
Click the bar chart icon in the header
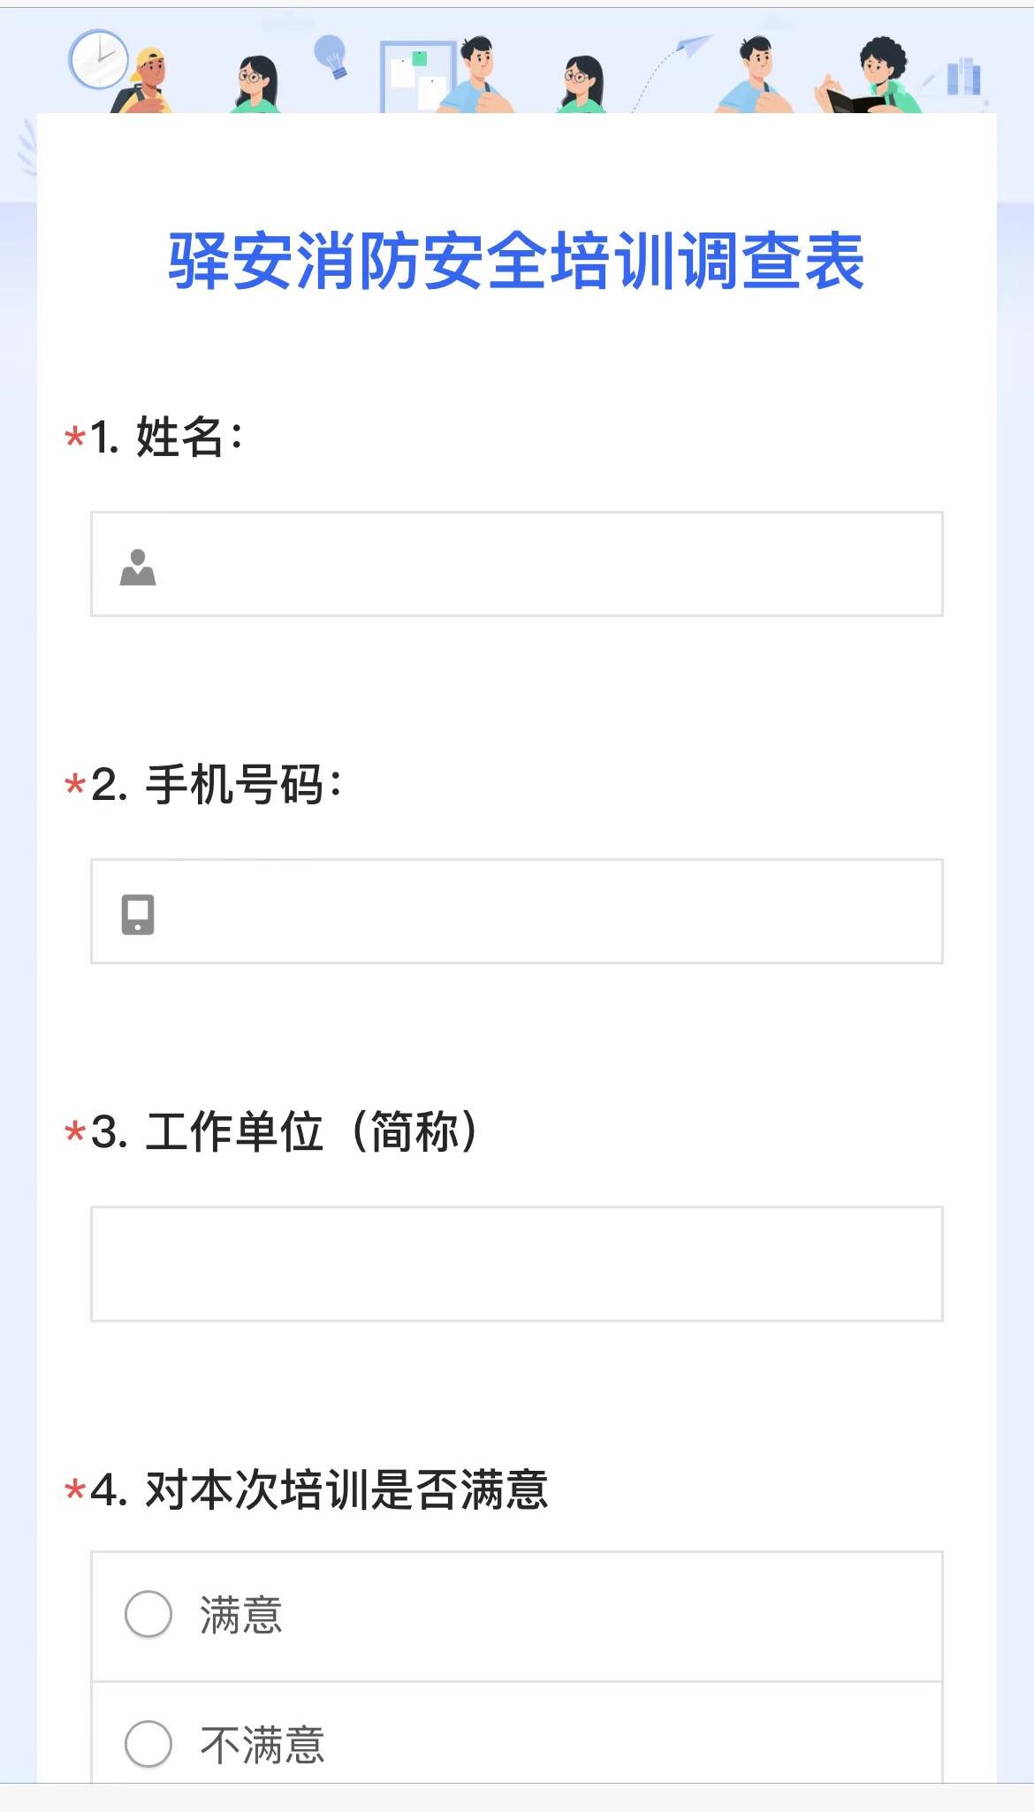pyautogui.click(x=963, y=77)
